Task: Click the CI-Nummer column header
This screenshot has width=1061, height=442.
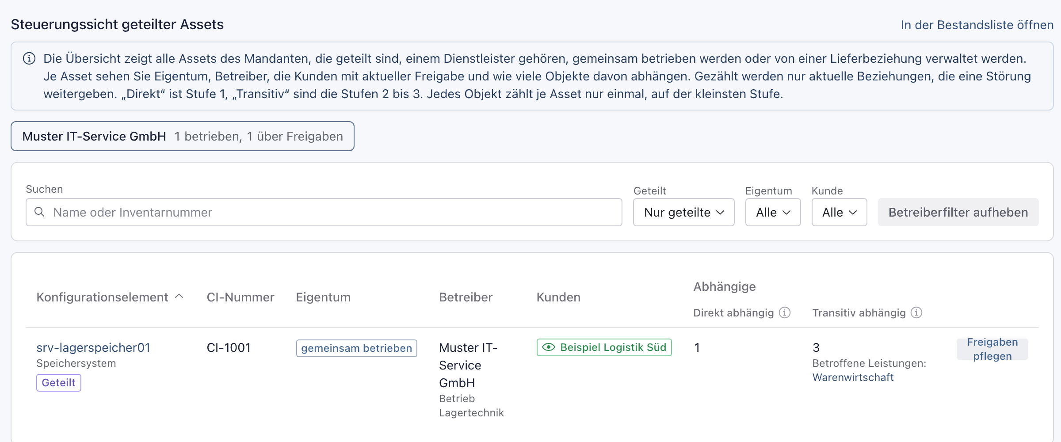Action: 240,297
